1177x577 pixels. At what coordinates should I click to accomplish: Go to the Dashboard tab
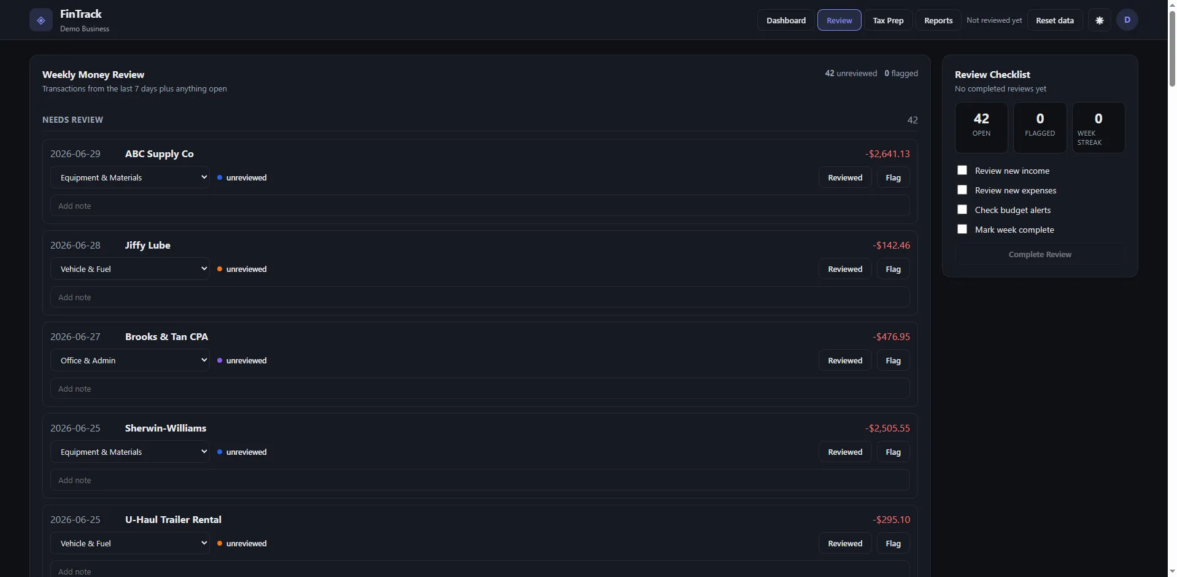786,20
